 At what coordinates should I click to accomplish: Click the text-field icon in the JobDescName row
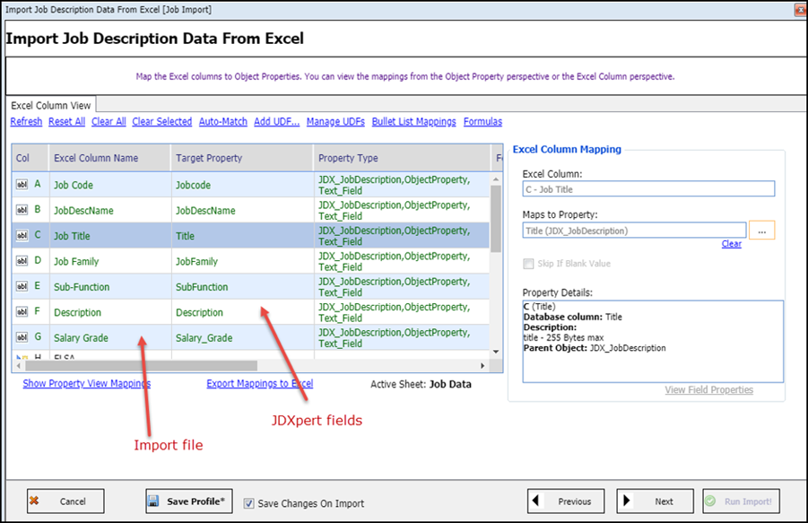pyautogui.click(x=22, y=210)
